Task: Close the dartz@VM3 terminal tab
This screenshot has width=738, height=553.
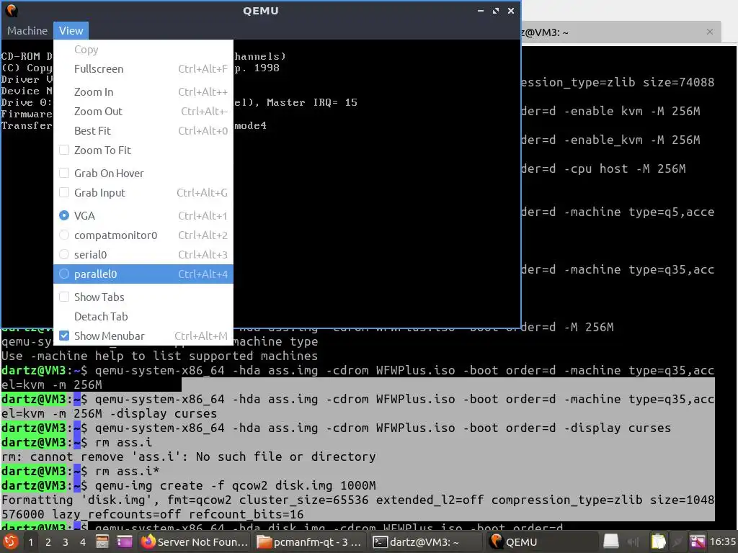Action: [x=710, y=32]
